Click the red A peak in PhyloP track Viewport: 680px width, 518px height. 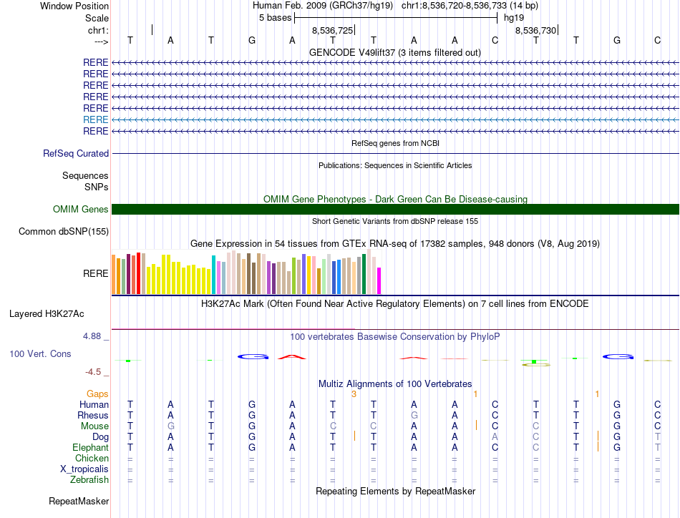(x=292, y=356)
